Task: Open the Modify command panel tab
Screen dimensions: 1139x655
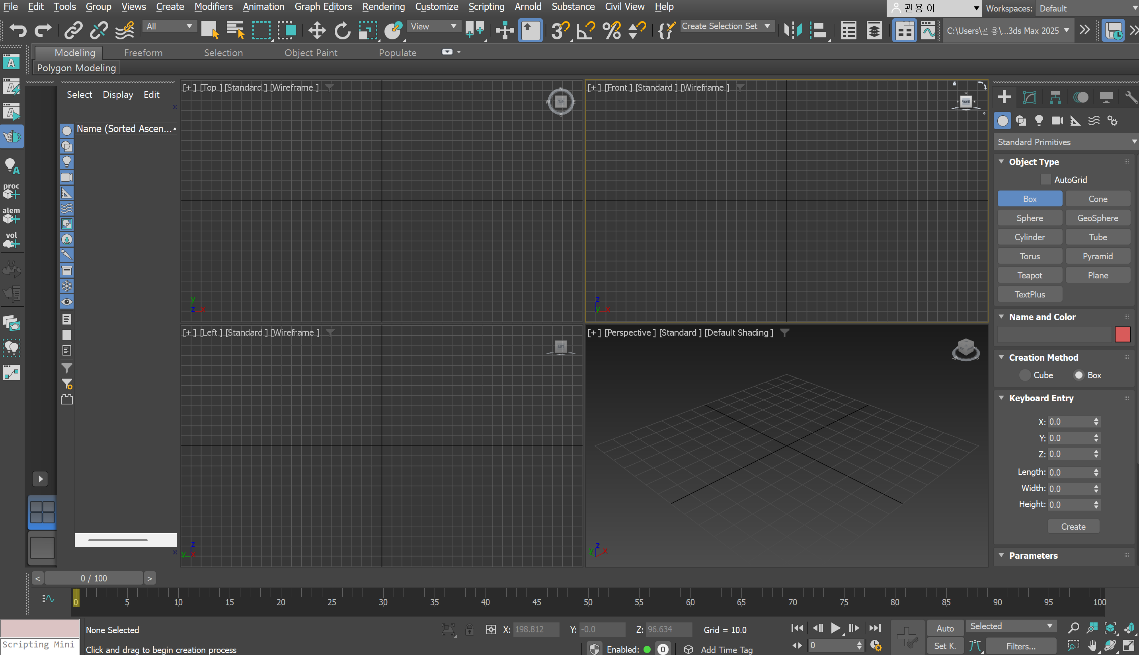Action: click(1030, 97)
